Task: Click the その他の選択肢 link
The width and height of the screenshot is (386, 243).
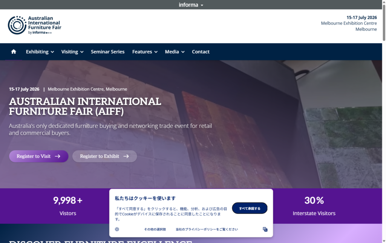Action: click(x=155, y=229)
